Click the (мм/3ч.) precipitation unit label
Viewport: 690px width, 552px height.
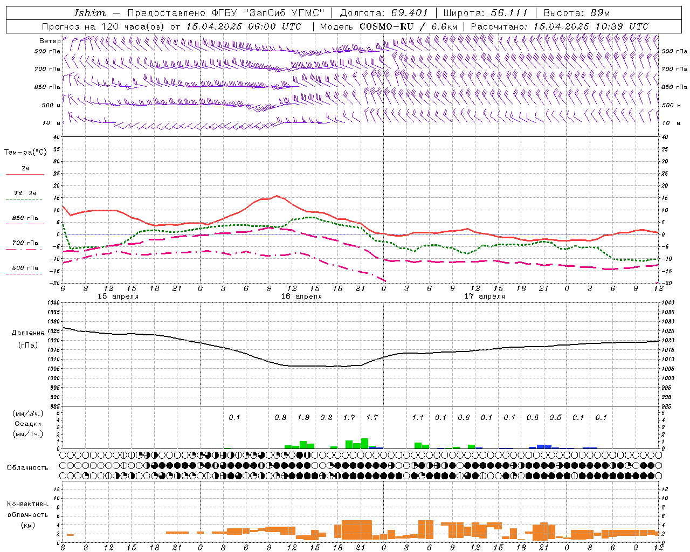pos(28,413)
